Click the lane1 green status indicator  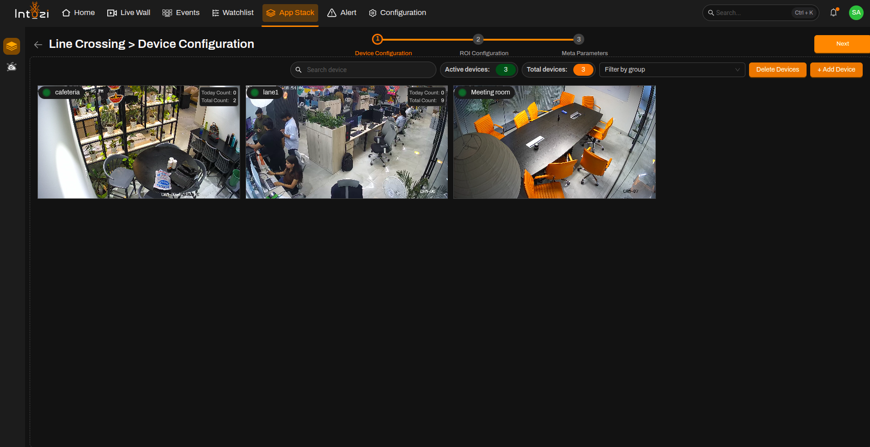pyautogui.click(x=255, y=93)
